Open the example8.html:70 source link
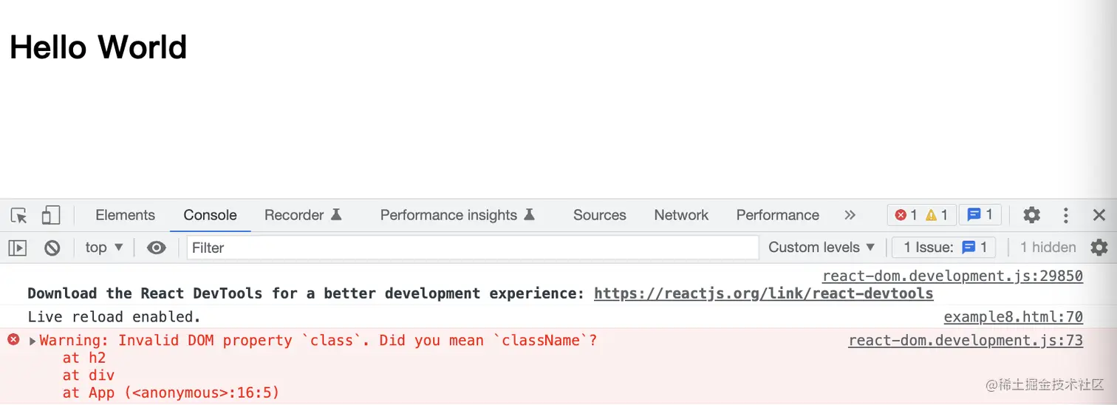The image size is (1117, 405). pos(1013,317)
